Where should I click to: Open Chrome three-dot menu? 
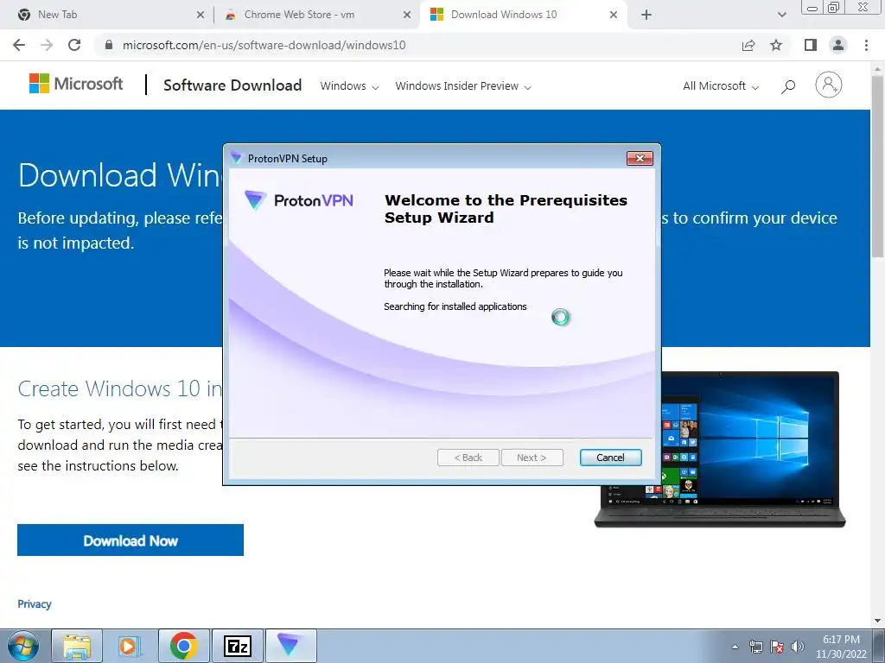[x=866, y=45]
